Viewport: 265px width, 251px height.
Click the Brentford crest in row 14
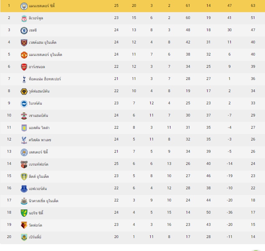(x=24, y=164)
